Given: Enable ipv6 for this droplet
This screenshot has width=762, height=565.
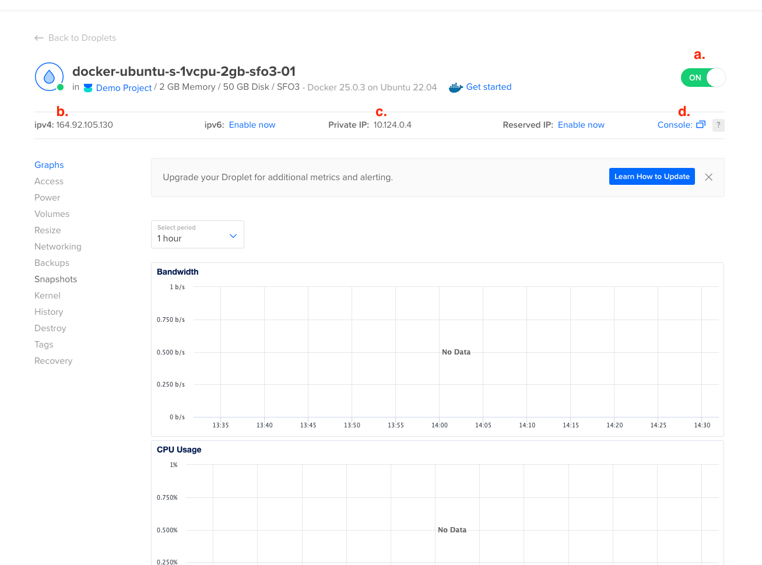Looking at the screenshot, I should pos(252,124).
